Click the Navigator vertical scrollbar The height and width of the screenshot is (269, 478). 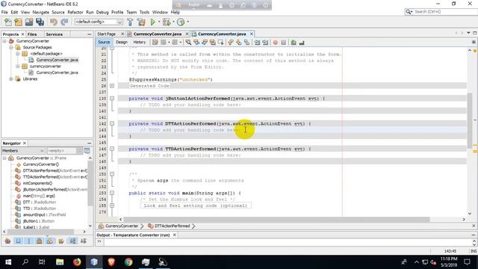click(x=90, y=183)
